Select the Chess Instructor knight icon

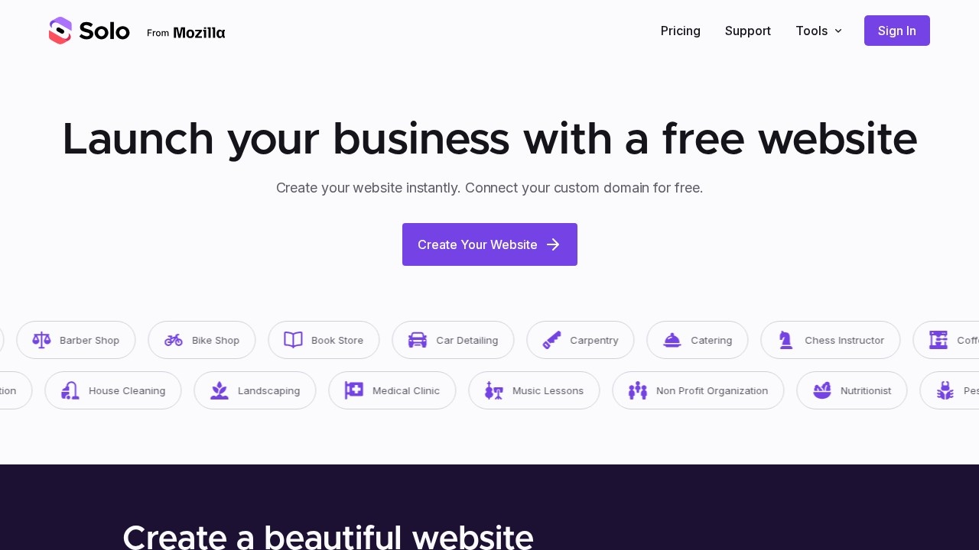tap(785, 340)
